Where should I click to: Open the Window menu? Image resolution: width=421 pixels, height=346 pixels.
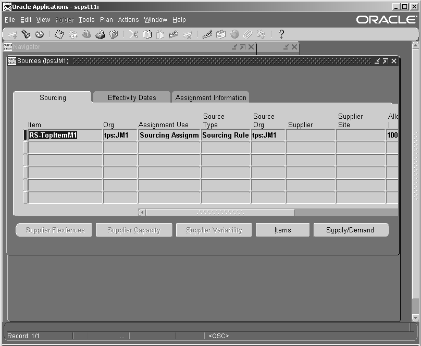155,20
